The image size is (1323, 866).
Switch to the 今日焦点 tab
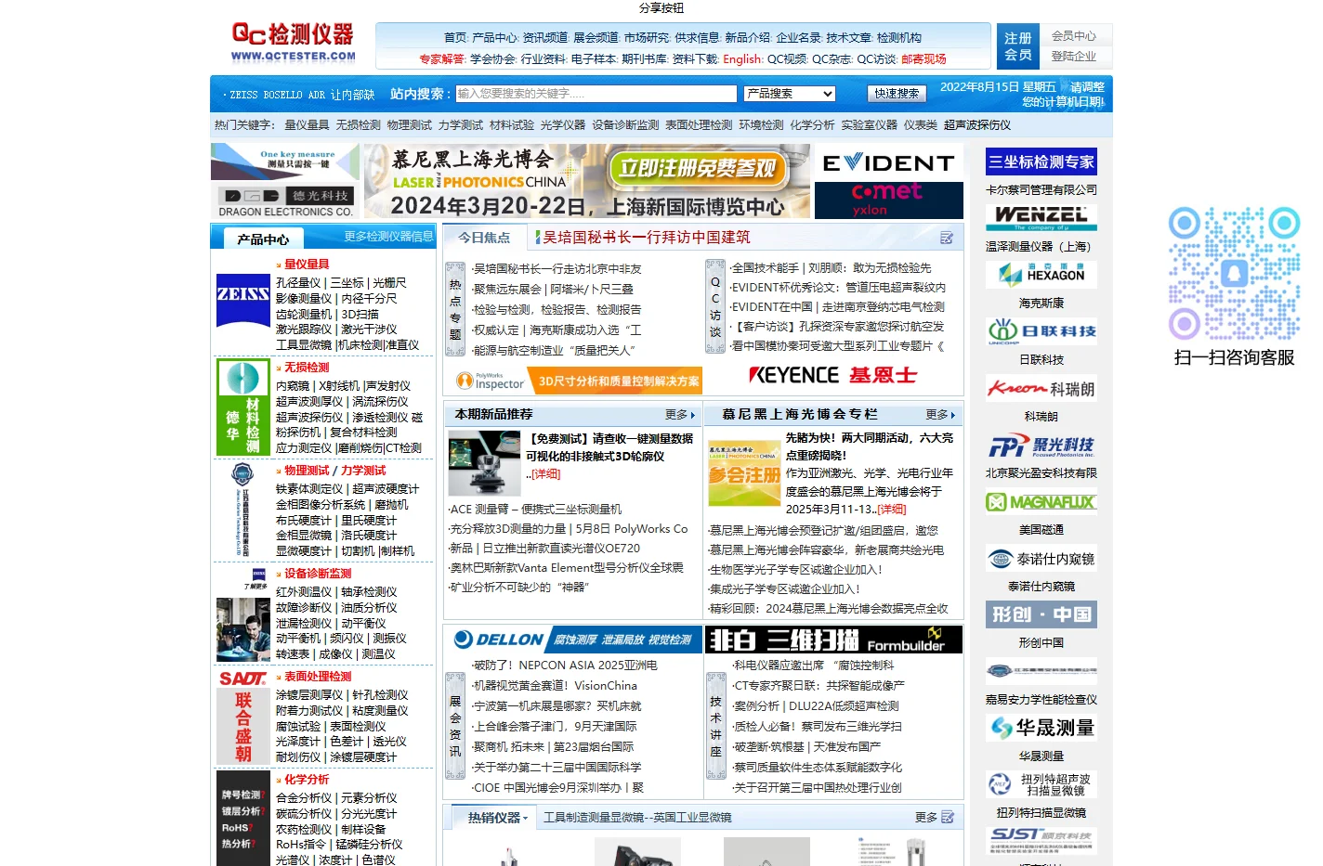484,238
